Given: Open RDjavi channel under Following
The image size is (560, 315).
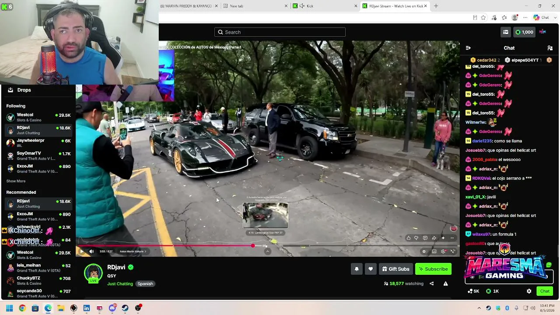Looking at the screenshot, I should (38, 130).
